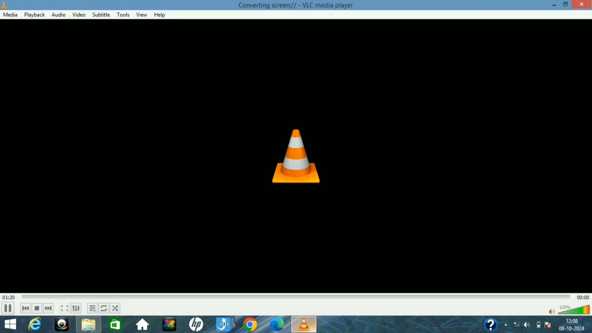Open File Explorer from taskbar
The width and height of the screenshot is (592, 333).
click(x=89, y=325)
